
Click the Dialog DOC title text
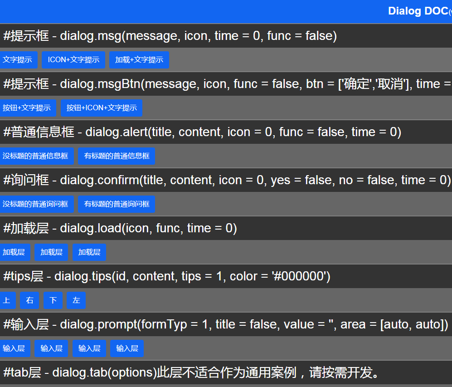[417, 10]
